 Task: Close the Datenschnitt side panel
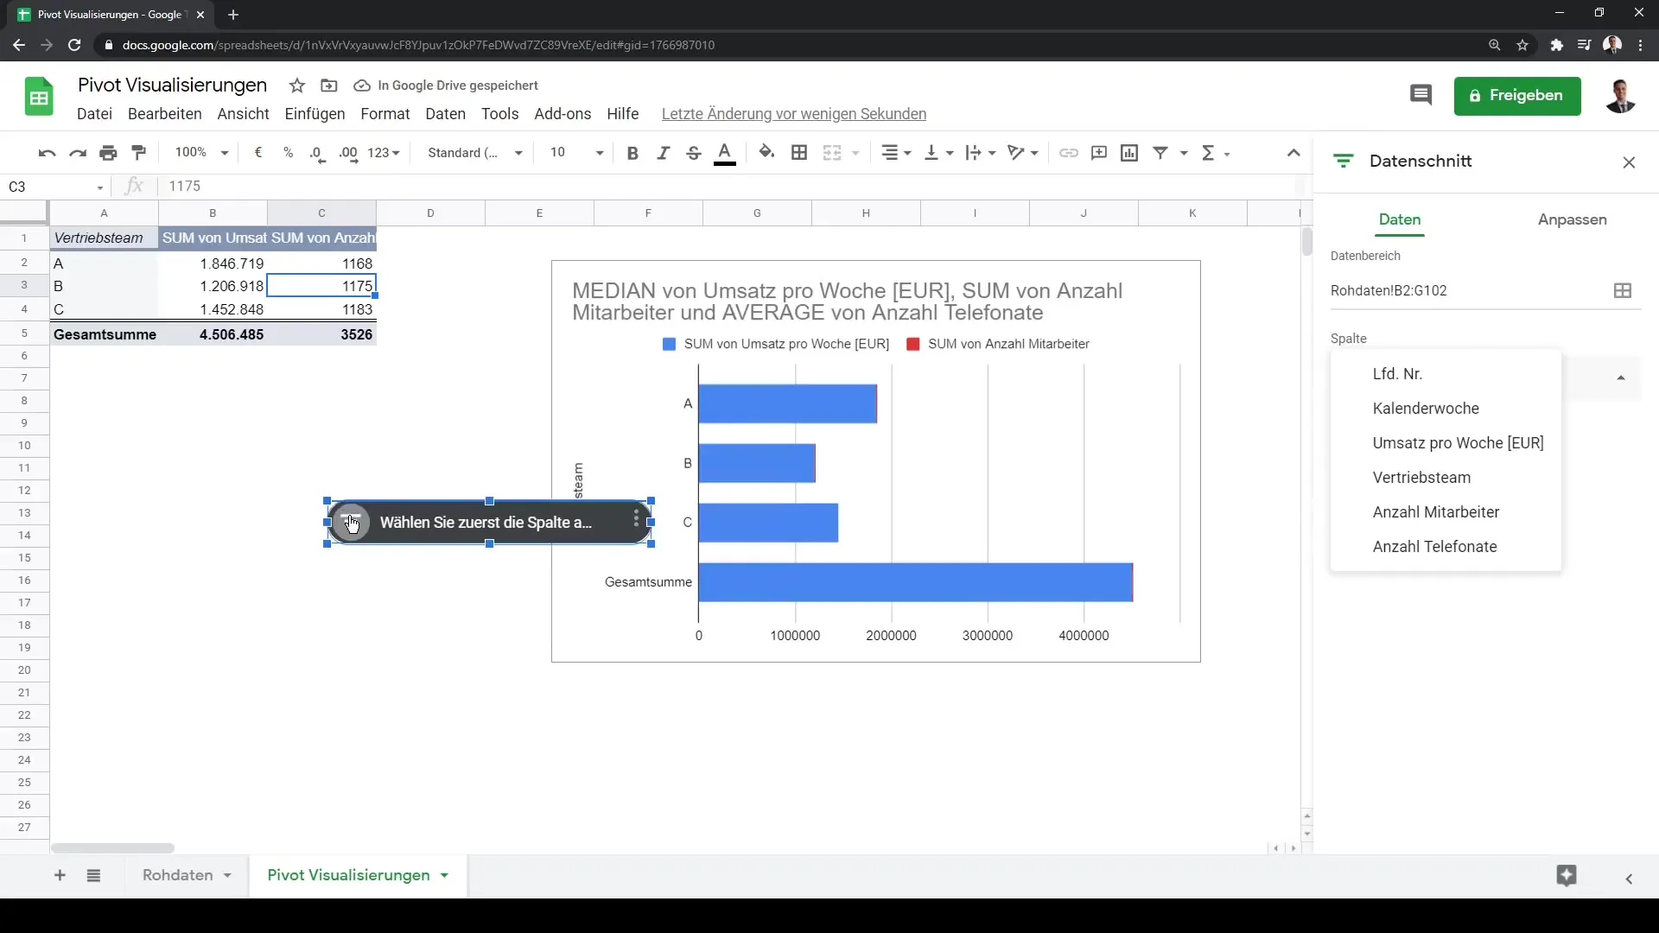click(1629, 162)
